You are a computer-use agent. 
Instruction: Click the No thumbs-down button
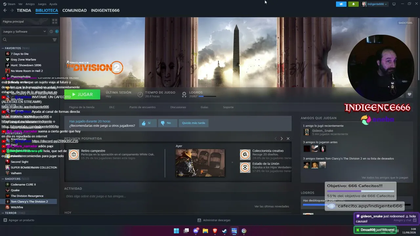pyautogui.click(x=167, y=123)
